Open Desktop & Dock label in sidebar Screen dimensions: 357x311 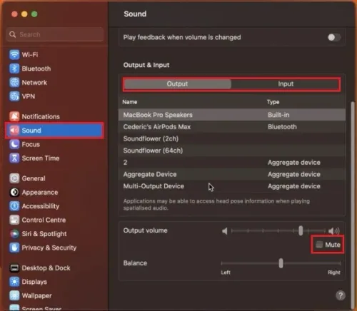point(46,268)
